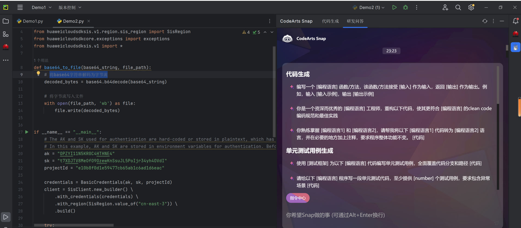Open the 版本控制 dropdown
521x228 pixels.
click(70, 7)
